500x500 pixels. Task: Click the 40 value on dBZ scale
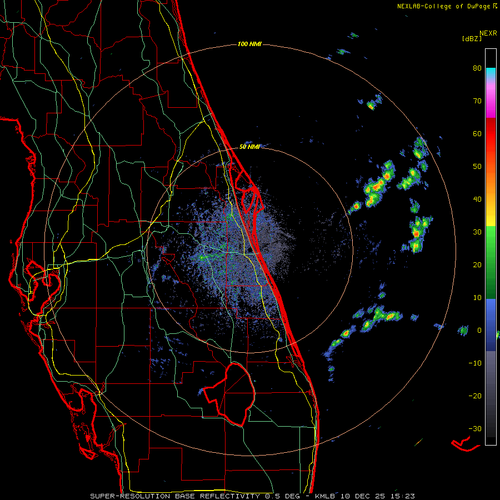coord(477,199)
